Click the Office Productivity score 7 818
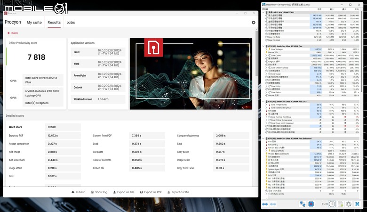The image size is (367, 212). (36, 57)
